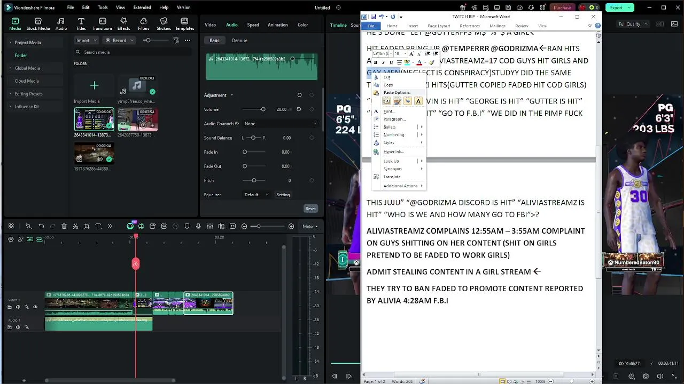The height and width of the screenshot is (384, 684).
Task: Select the ytmp3free audio thumbnail
Action: coord(137,85)
